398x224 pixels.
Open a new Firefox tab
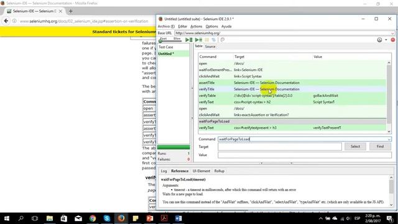(70, 11)
